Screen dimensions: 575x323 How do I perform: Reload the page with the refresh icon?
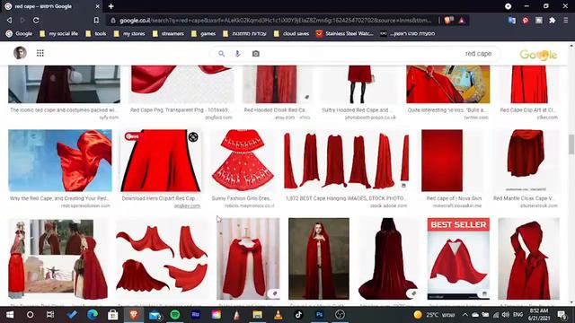(x=36, y=20)
